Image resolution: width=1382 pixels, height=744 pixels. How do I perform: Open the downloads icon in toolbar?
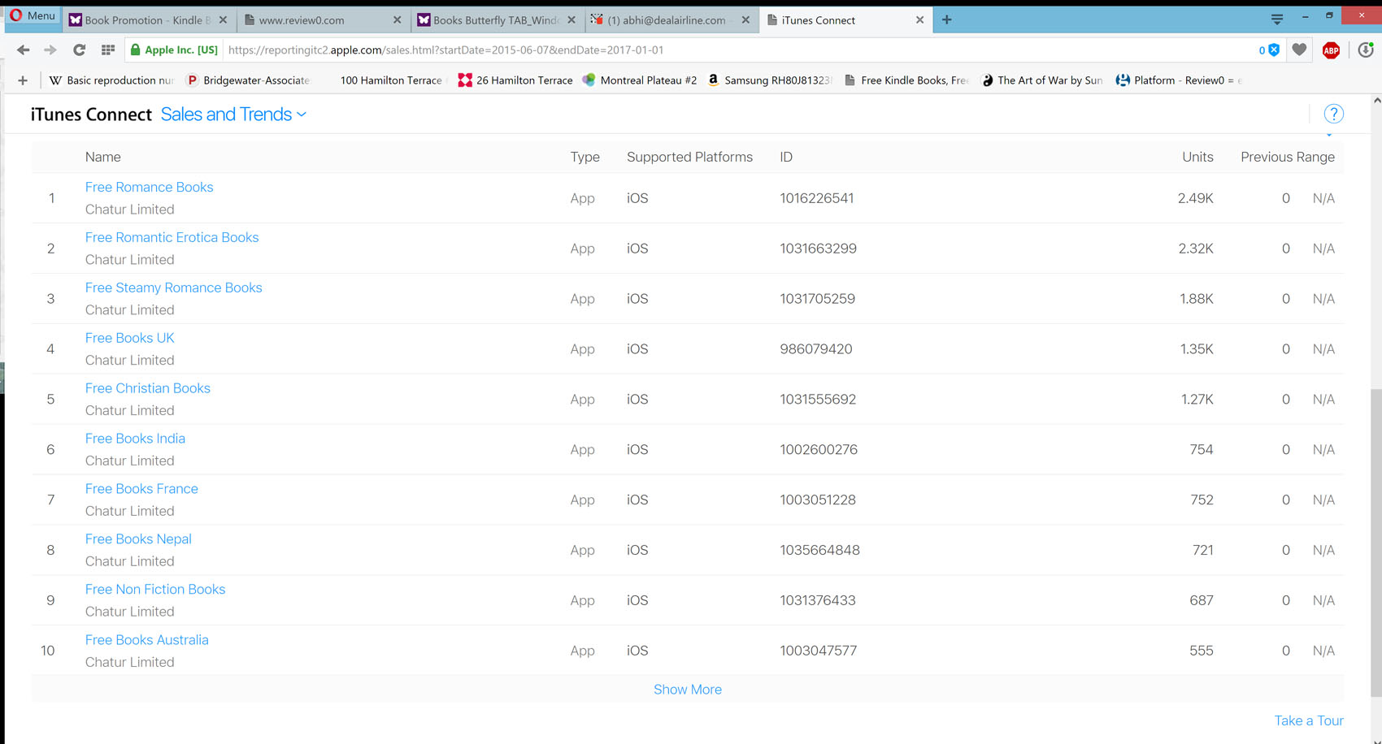(1365, 50)
